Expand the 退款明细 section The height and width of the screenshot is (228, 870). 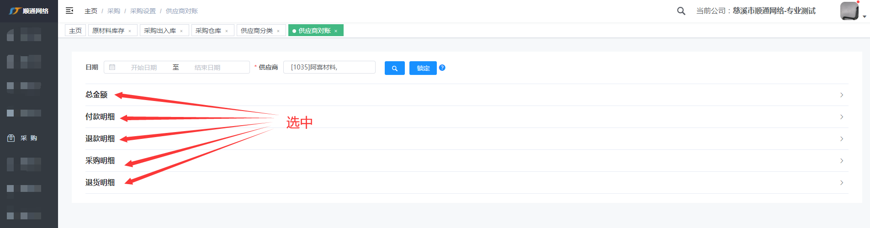[841, 139]
